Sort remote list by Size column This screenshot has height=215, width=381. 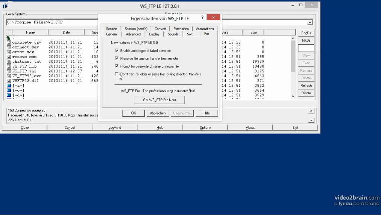[x=253, y=32]
